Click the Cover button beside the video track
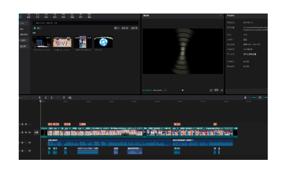Screen dimensions: 300x170 click(x=36, y=132)
